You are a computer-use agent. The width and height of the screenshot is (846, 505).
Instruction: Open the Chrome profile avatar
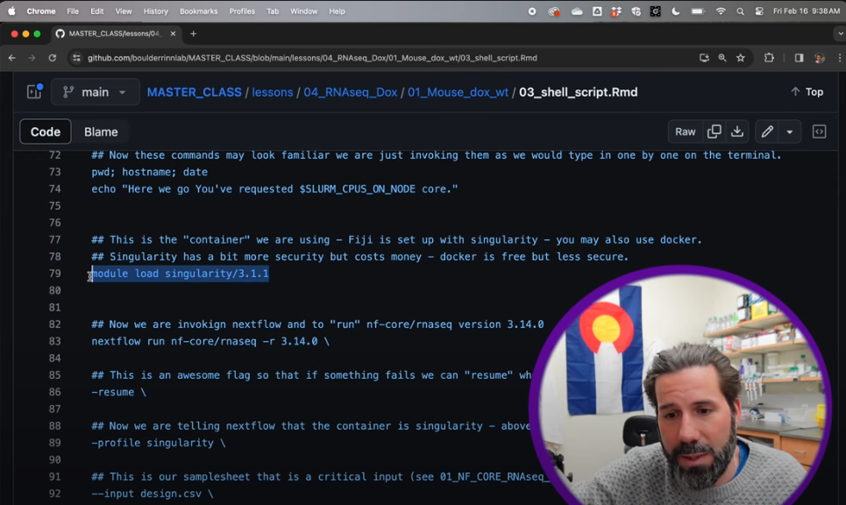pyautogui.click(x=820, y=58)
